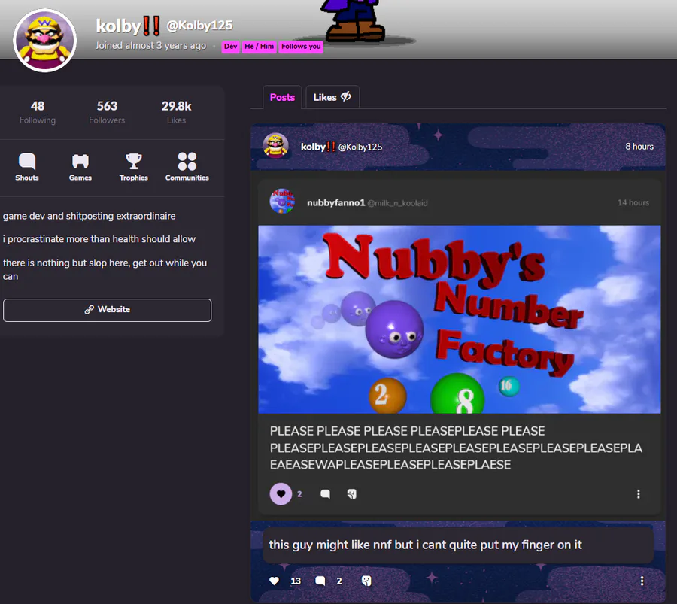The height and width of the screenshot is (604, 677).
Task: Click the 2 like count on nubbyfanno1 post
Action: [x=299, y=494]
